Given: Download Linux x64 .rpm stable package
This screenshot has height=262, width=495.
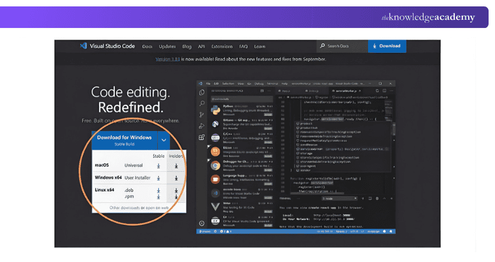Looking at the screenshot, I should pyautogui.click(x=158, y=197).
